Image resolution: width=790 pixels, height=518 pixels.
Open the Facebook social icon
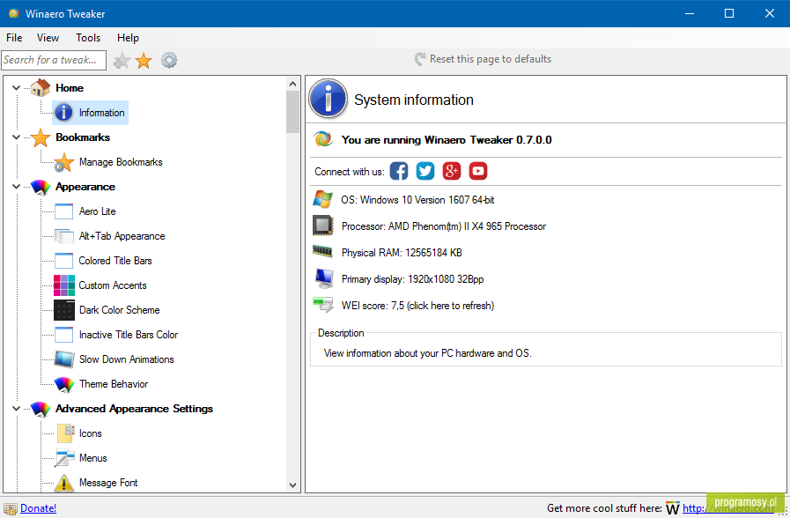click(399, 171)
